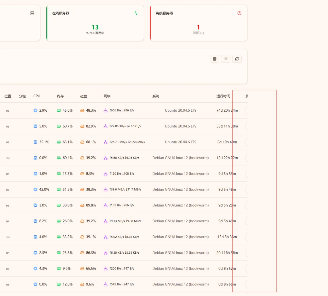
Task: Click the 位置 column header
Action: pyautogui.click(x=8, y=96)
